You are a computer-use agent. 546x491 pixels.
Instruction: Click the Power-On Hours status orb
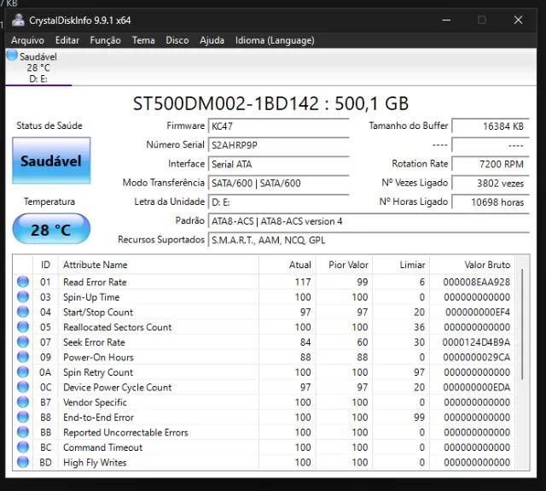[23, 356]
